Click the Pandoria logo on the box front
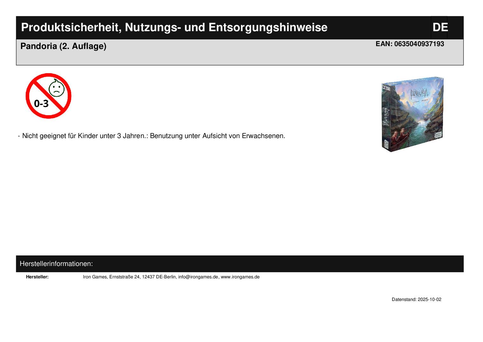 419,93
